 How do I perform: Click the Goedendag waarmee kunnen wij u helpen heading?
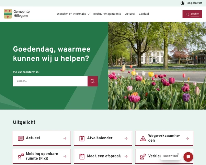[x=52, y=54]
